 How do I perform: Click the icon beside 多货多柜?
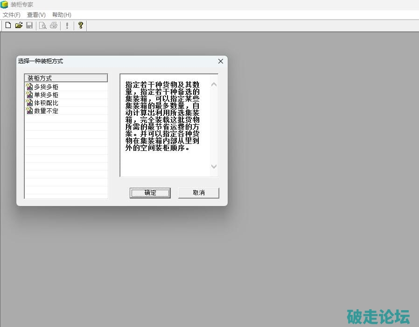point(29,87)
